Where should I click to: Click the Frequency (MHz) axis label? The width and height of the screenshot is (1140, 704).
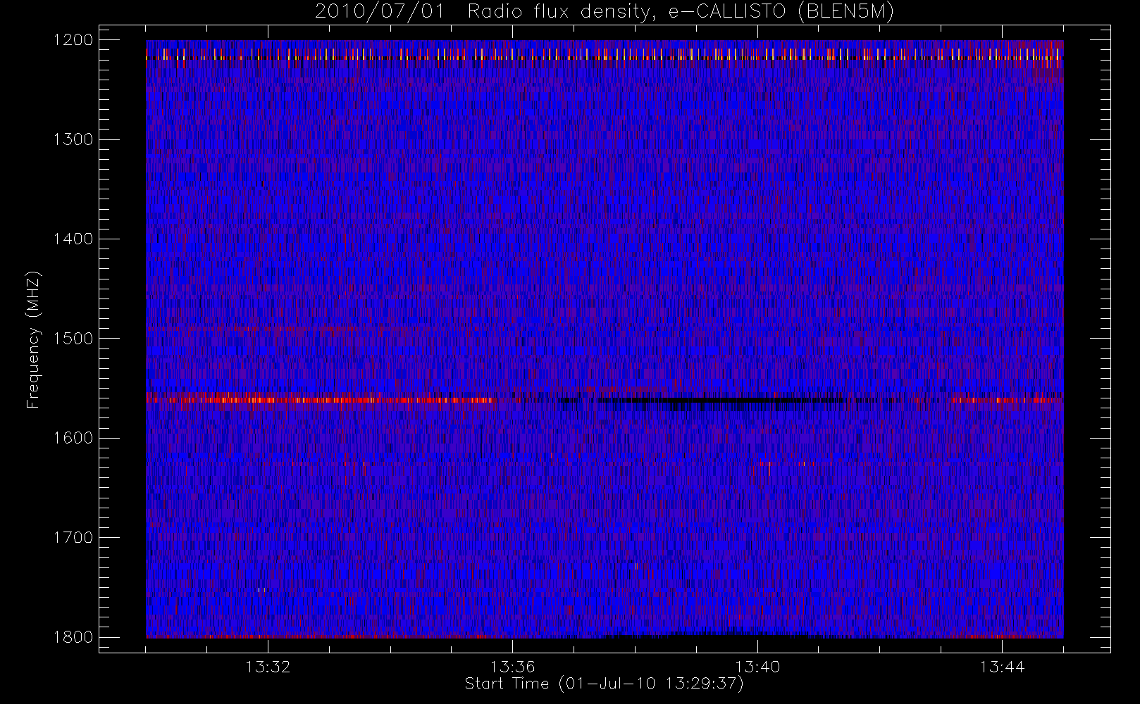(x=33, y=339)
